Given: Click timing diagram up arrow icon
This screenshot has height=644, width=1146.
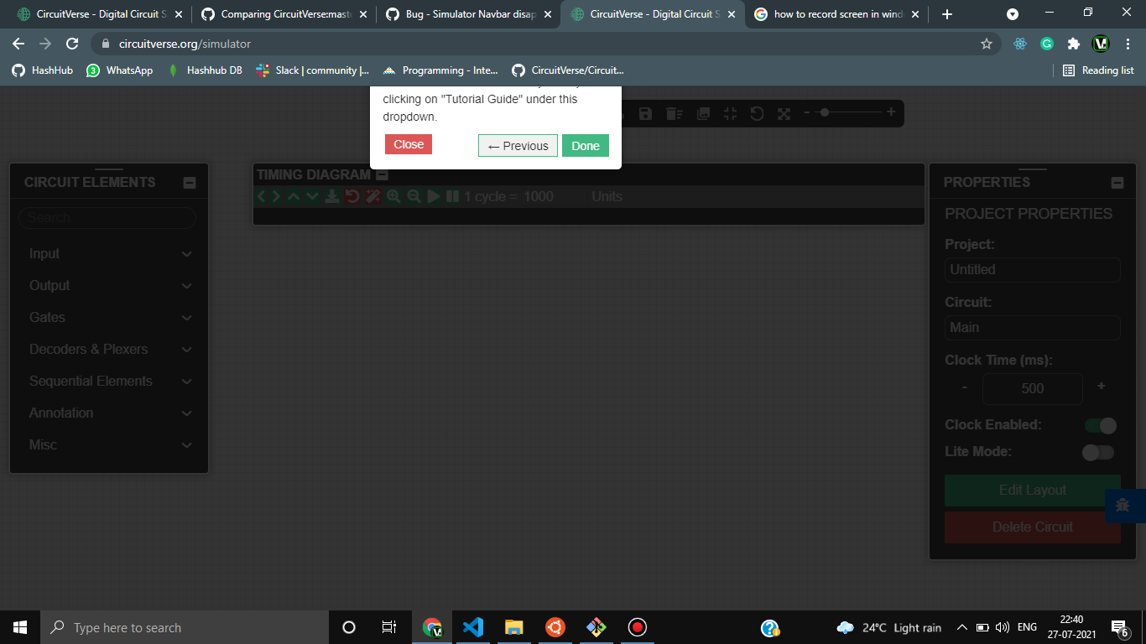Looking at the screenshot, I should pyautogui.click(x=293, y=196).
